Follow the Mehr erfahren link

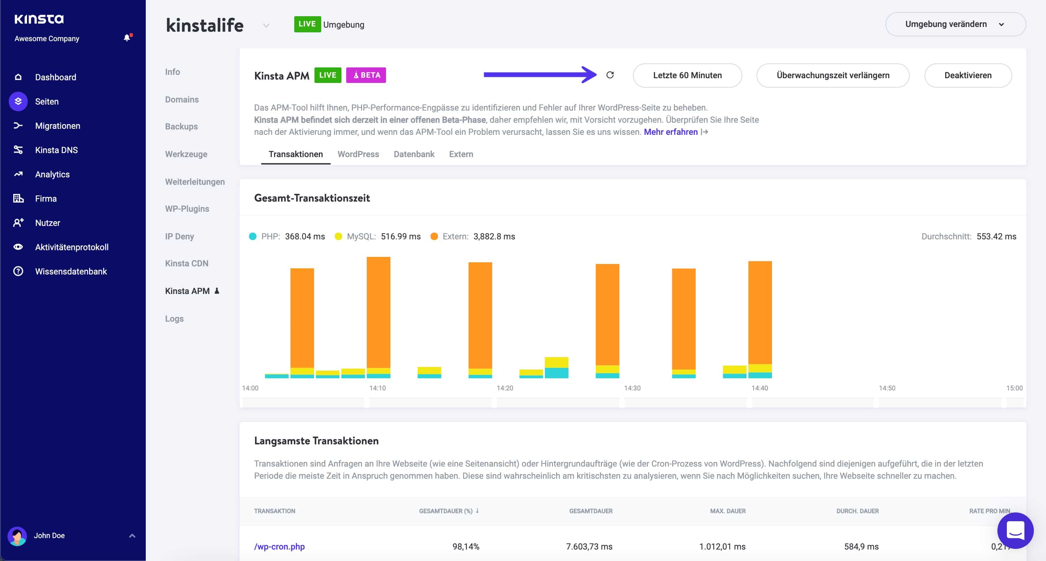(670, 132)
